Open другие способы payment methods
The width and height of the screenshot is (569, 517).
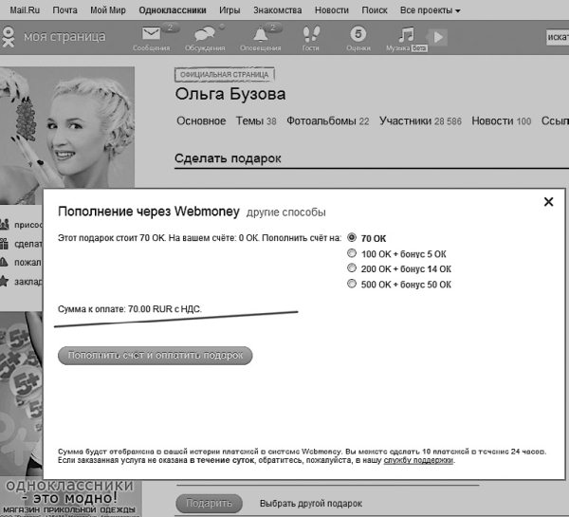click(x=285, y=212)
